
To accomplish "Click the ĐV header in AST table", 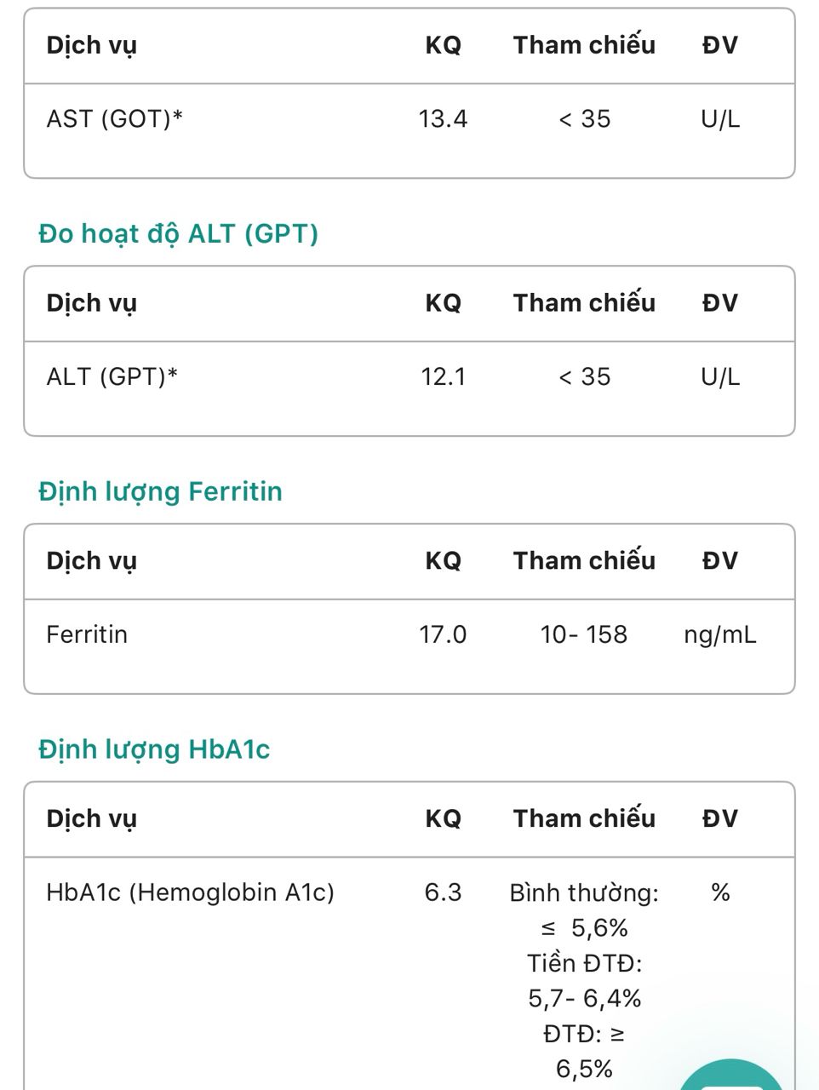I will pyautogui.click(x=720, y=45).
